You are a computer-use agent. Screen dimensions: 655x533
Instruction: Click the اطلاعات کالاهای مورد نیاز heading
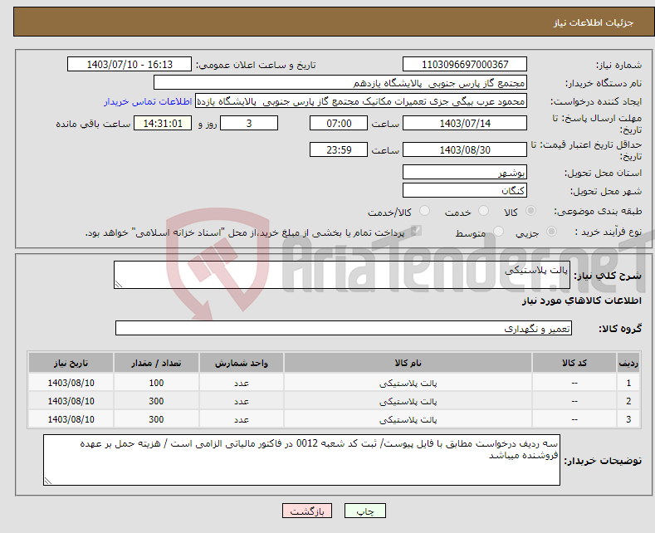pyautogui.click(x=581, y=301)
